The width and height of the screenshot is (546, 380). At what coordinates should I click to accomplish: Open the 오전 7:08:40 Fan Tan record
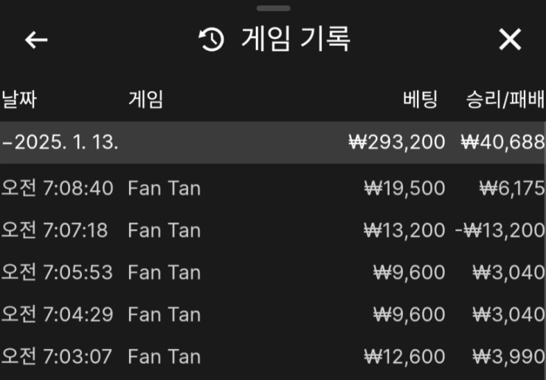click(x=164, y=188)
